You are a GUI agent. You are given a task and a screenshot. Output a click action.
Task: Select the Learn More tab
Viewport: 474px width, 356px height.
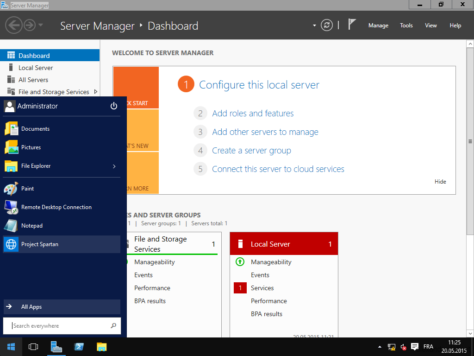(143, 173)
